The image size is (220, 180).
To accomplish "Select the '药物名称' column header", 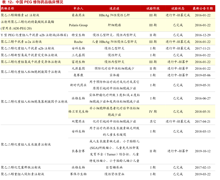I will pyautogui.click(x=8, y=8).
